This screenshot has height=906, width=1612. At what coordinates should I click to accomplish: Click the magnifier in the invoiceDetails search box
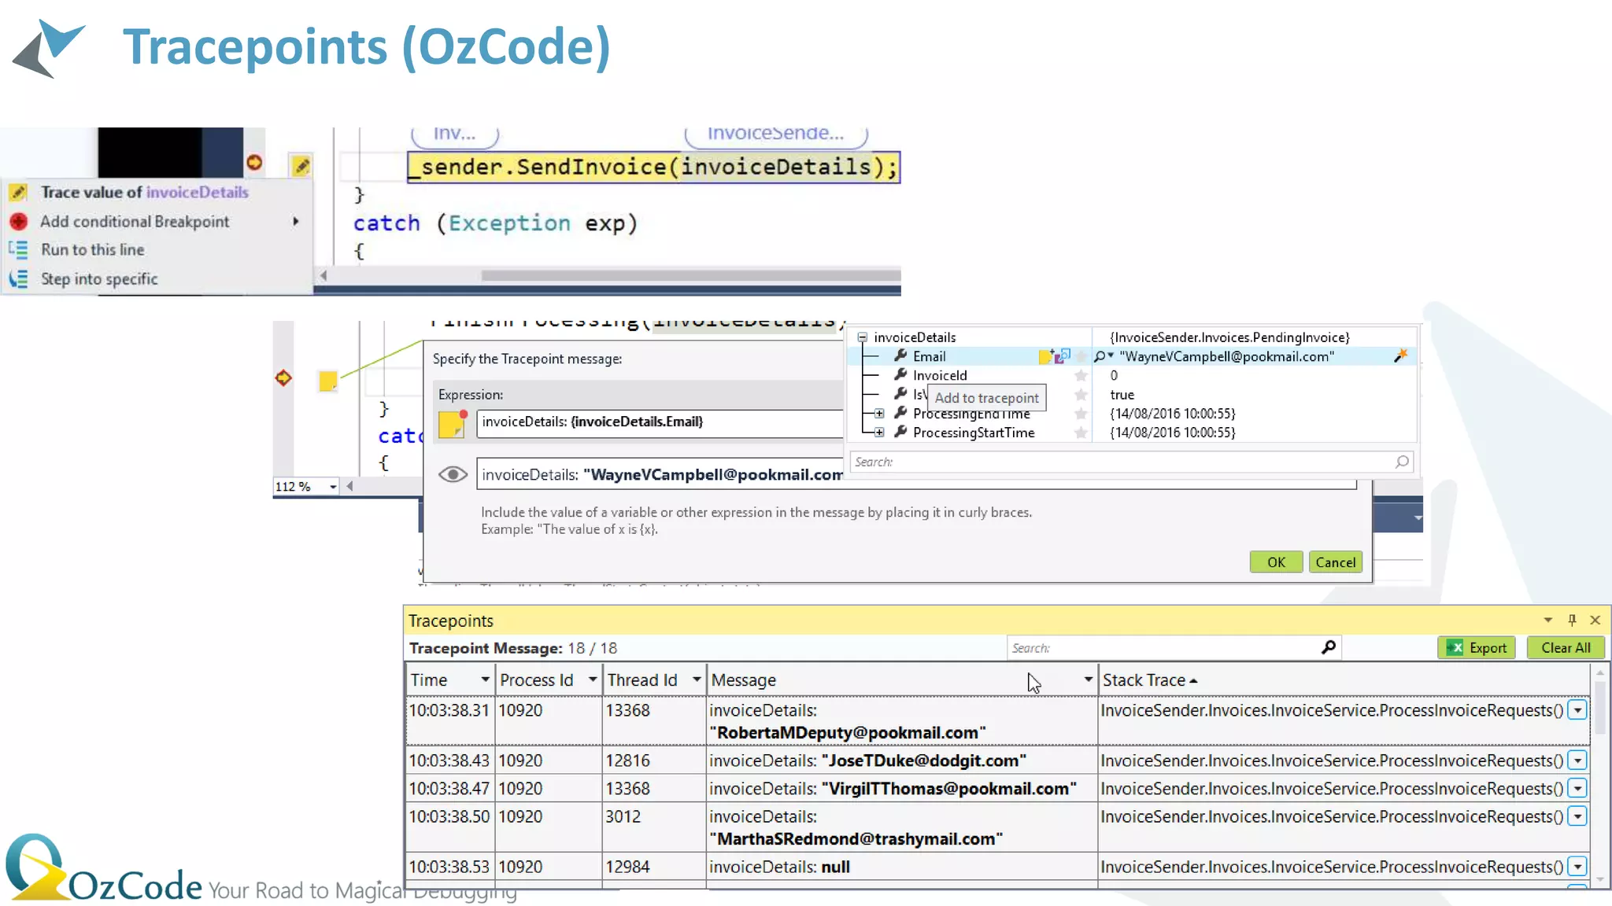(1402, 462)
